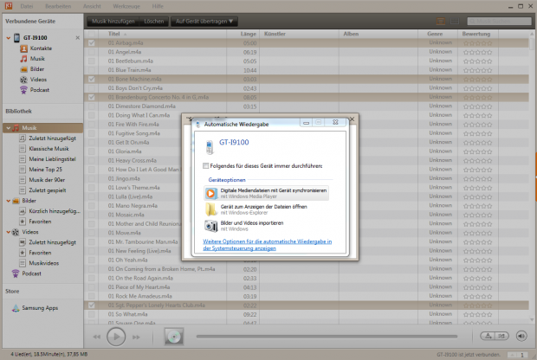This screenshot has height=360, width=537.
Task: Skip to next track
Action: point(136,337)
